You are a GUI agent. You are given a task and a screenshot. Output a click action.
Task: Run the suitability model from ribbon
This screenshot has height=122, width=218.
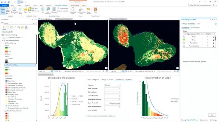(43, 10)
